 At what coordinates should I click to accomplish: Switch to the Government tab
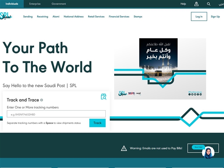(59, 4)
